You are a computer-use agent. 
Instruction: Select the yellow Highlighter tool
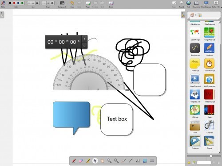tap(88, 161)
